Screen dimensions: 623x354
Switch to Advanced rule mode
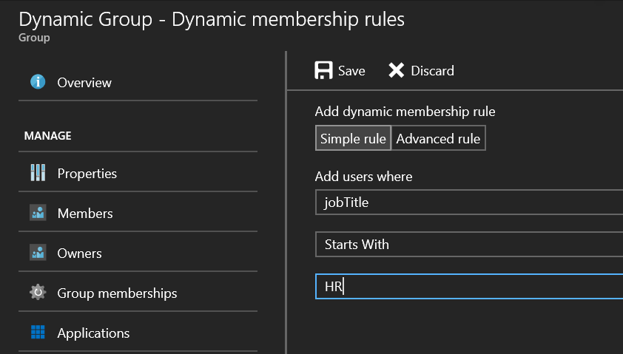438,138
